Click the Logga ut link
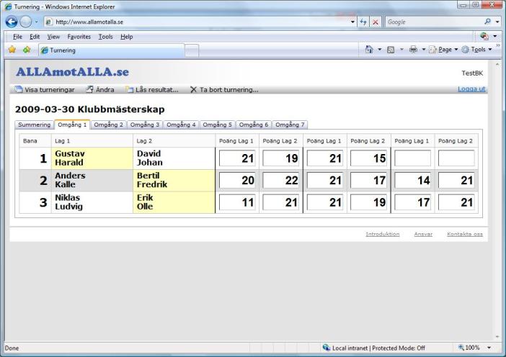The image size is (506, 357). coord(471,89)
